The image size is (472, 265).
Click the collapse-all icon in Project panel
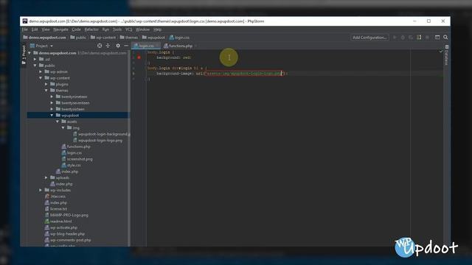[108, 46]
